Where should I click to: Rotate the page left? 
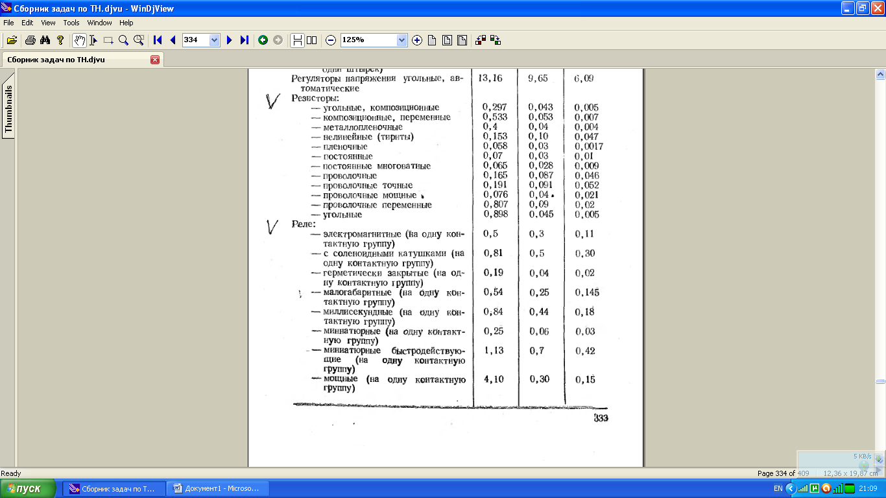point(481,40)
